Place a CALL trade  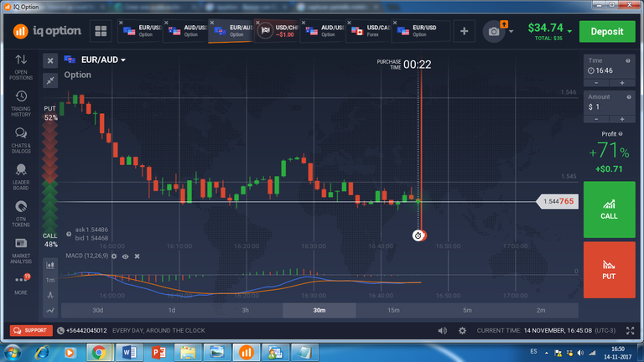(609, 209)
